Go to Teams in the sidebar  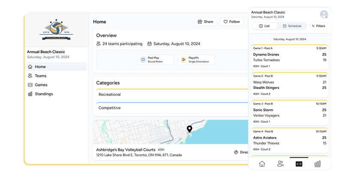point(40,76)
